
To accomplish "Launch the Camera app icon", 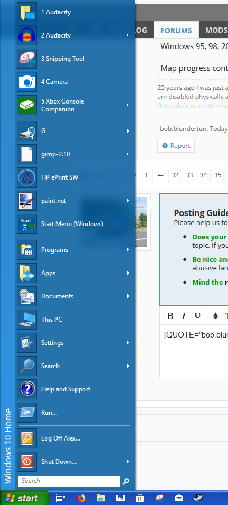I will point(27,82).
